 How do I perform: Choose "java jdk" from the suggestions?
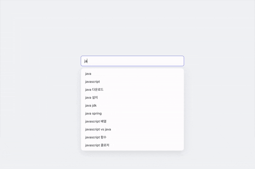[132, 105]
